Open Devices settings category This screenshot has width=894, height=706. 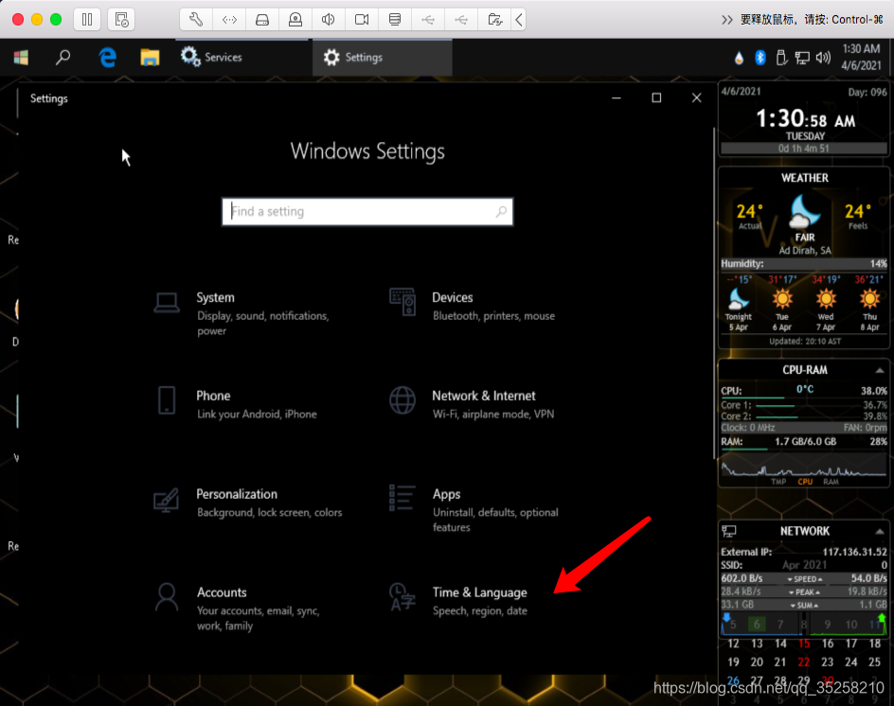pos(472,306)
